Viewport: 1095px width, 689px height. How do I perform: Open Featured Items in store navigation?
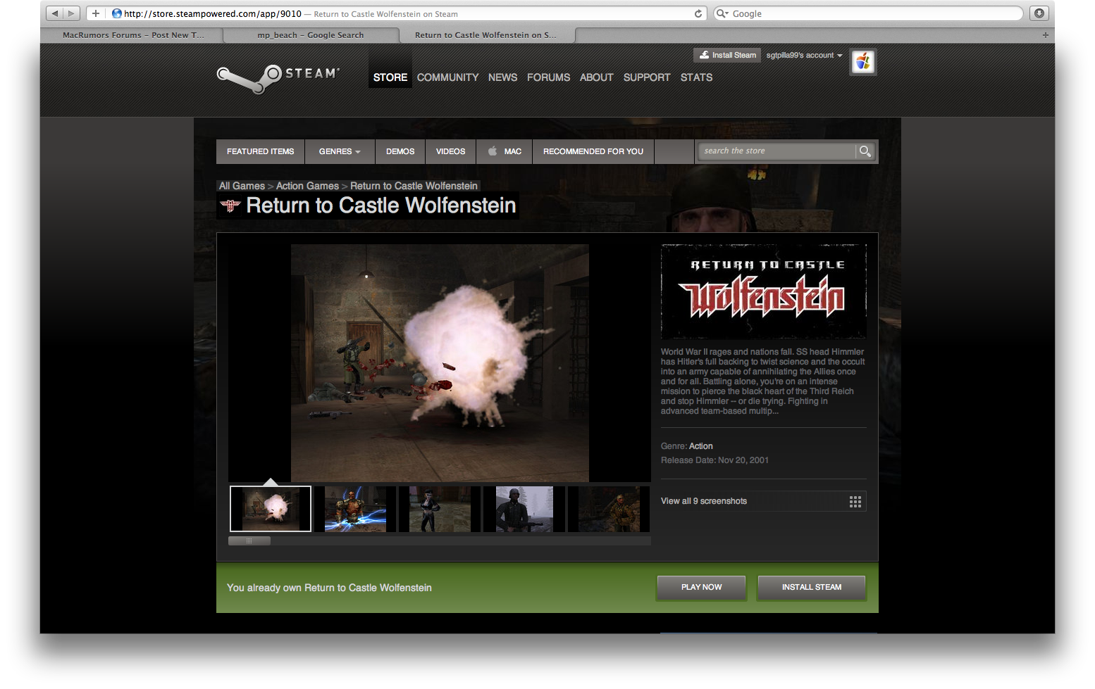pos(261,151)
